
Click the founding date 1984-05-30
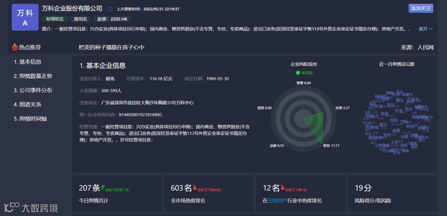click(x=218, y=79)
